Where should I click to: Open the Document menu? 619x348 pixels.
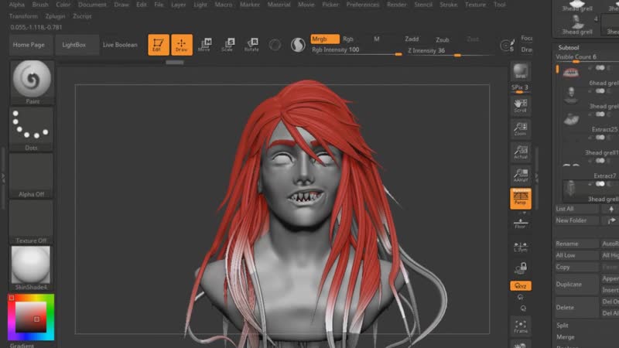click(x=92, y=5)
